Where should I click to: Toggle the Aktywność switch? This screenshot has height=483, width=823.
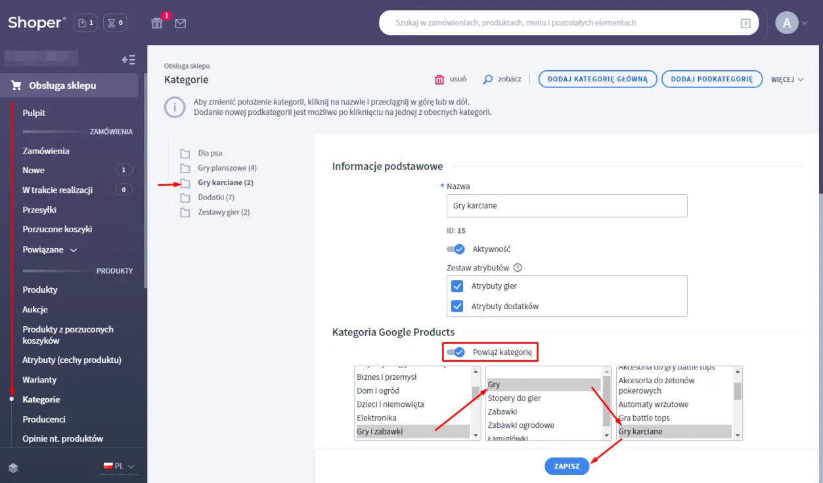coord(455,249)
